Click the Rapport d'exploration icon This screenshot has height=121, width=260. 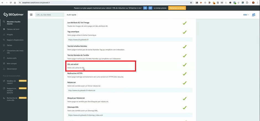[x=4, y=40]
